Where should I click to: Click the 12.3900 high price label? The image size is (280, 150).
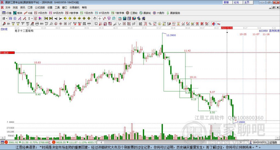click(171, 35)
